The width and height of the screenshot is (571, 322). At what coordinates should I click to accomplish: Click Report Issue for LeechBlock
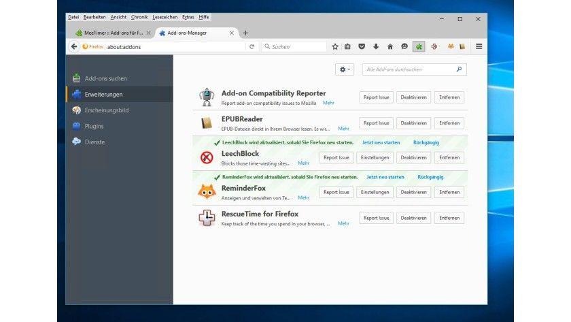tap(336, 157)
